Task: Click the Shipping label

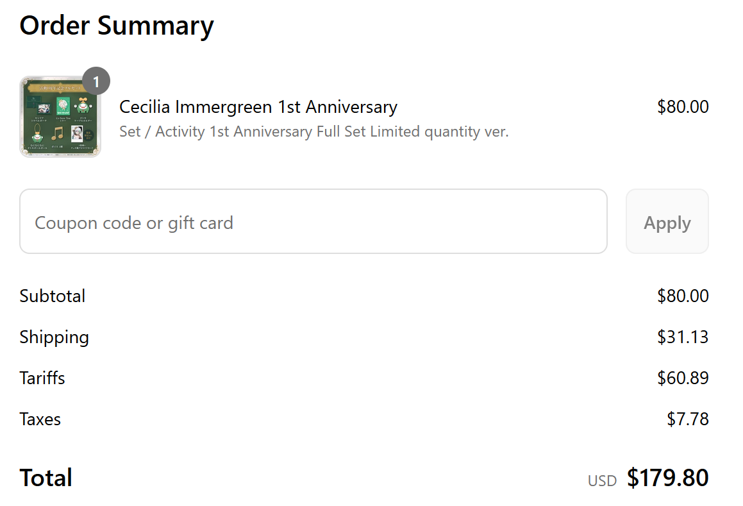Action: pos(54,337)
